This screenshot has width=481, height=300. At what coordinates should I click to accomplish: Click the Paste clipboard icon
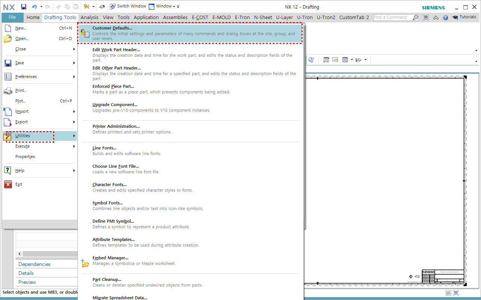[x=76, y=7]
